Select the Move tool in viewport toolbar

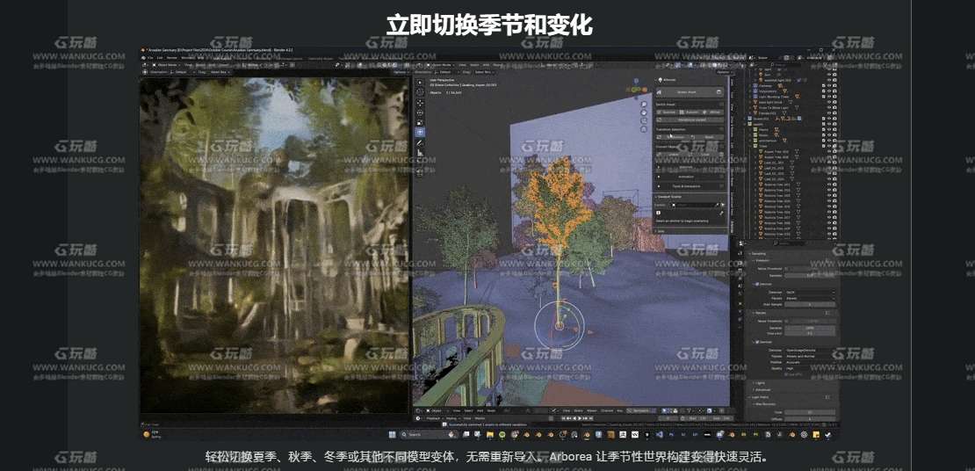420,102
